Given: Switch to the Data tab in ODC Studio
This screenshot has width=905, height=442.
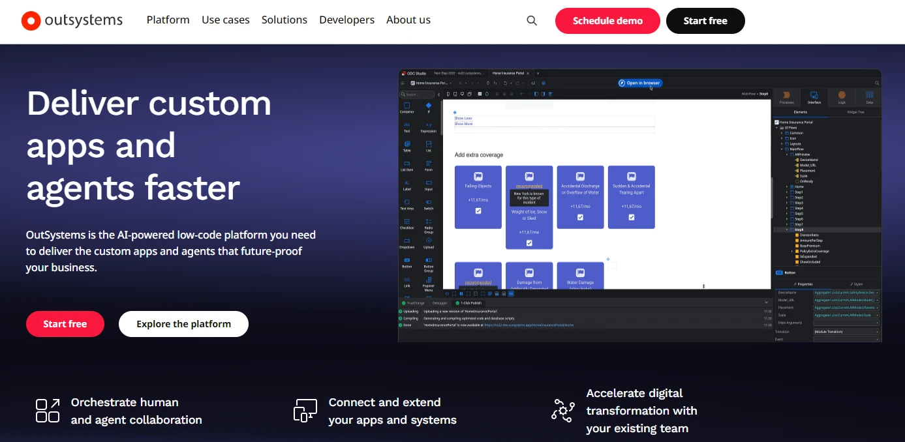Looking at the screenshot, I should 869,97.
